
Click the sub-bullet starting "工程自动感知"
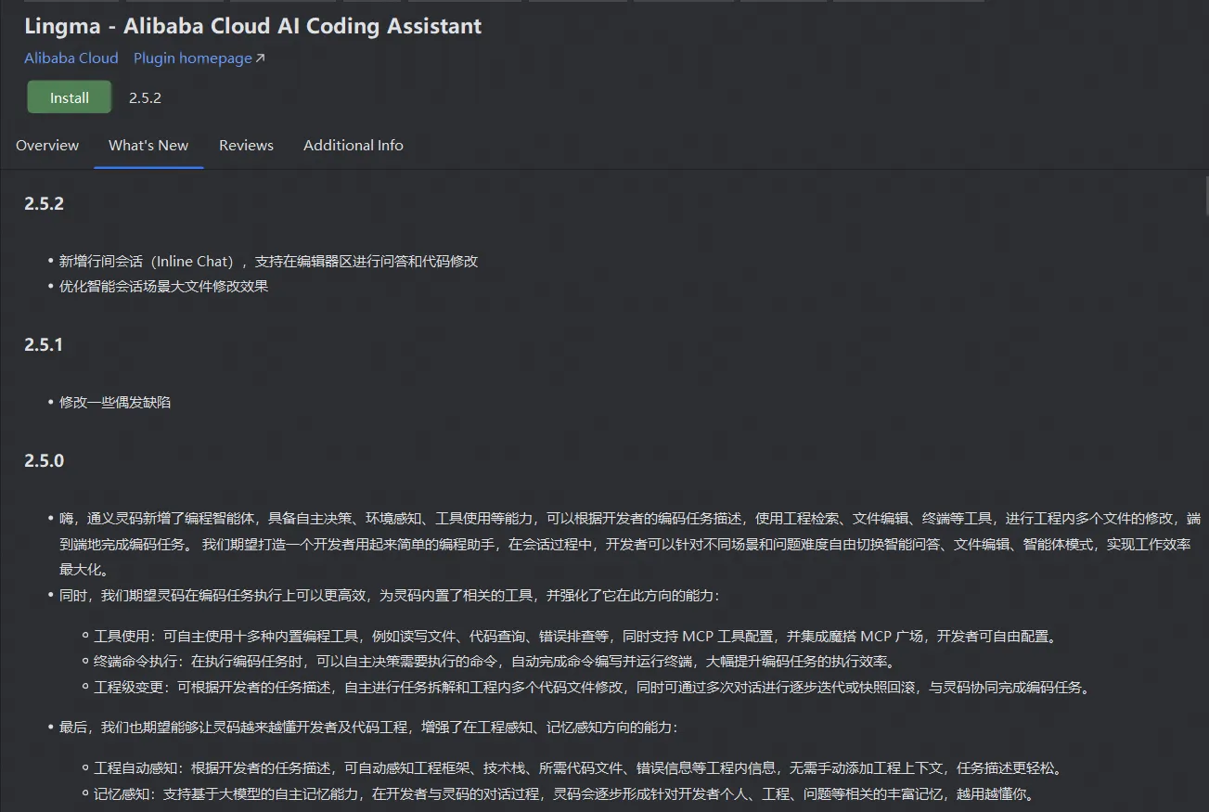579,768
